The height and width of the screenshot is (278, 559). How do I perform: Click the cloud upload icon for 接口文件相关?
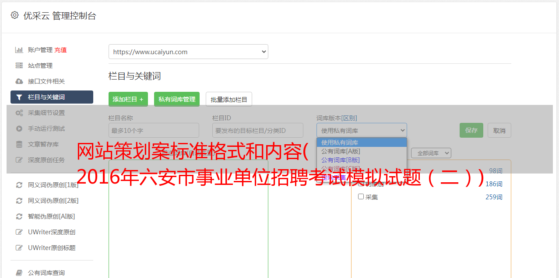coord(19,81)
